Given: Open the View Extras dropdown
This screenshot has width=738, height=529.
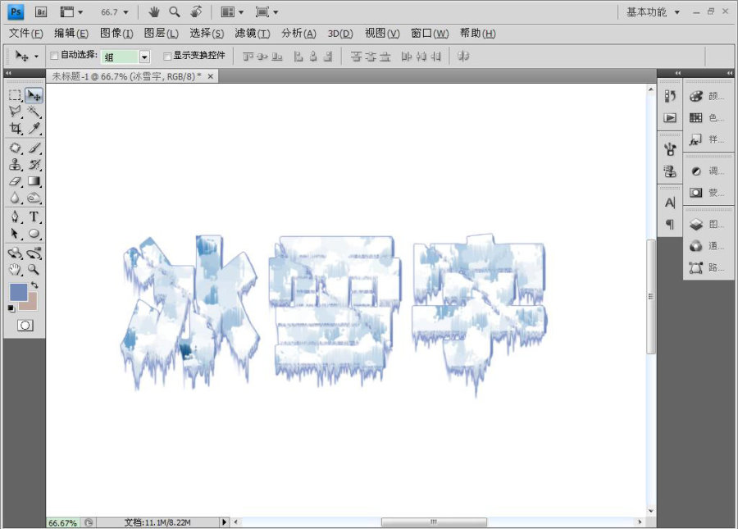Looking at the screenshot, I should pyautogui.click(x=71, y=12).
